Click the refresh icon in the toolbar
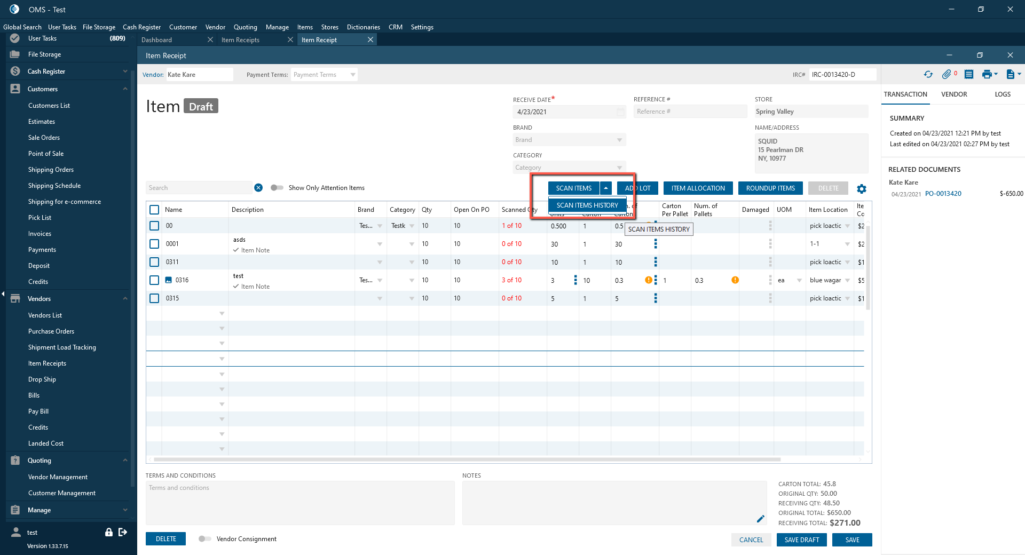Image resolution: width=1025 pixels, height=555 pixels. pyautogui.click(x=928, y=75)
